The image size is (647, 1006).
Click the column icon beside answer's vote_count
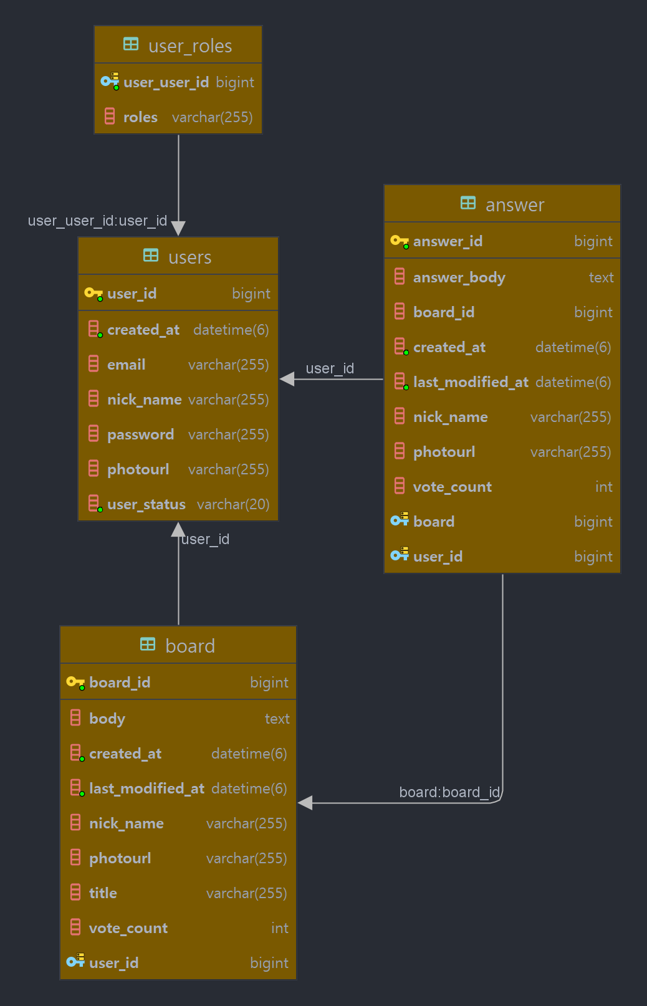click(x=400, y=486)
